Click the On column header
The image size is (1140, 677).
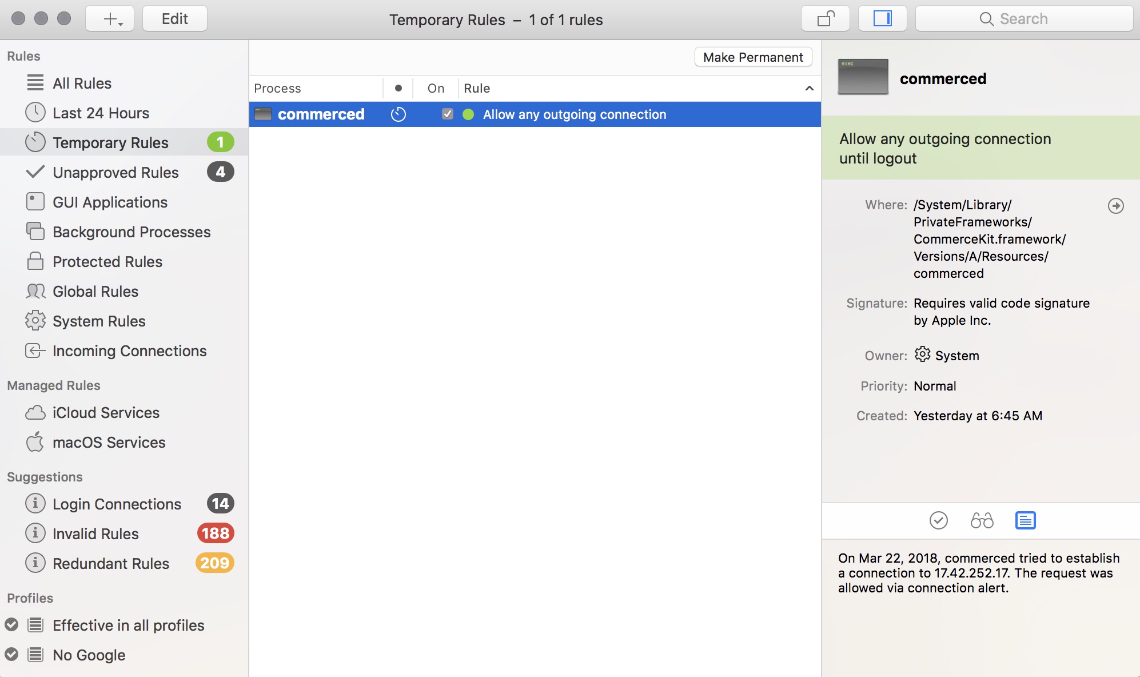click(x=436, y=88)
